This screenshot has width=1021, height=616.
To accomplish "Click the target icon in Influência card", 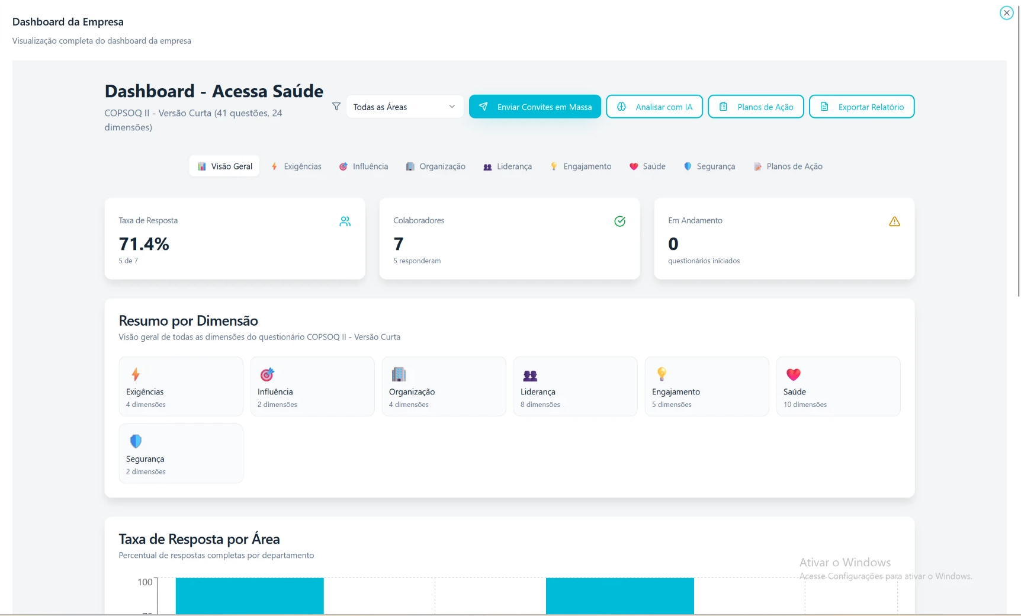I will [x=267, y=374].
